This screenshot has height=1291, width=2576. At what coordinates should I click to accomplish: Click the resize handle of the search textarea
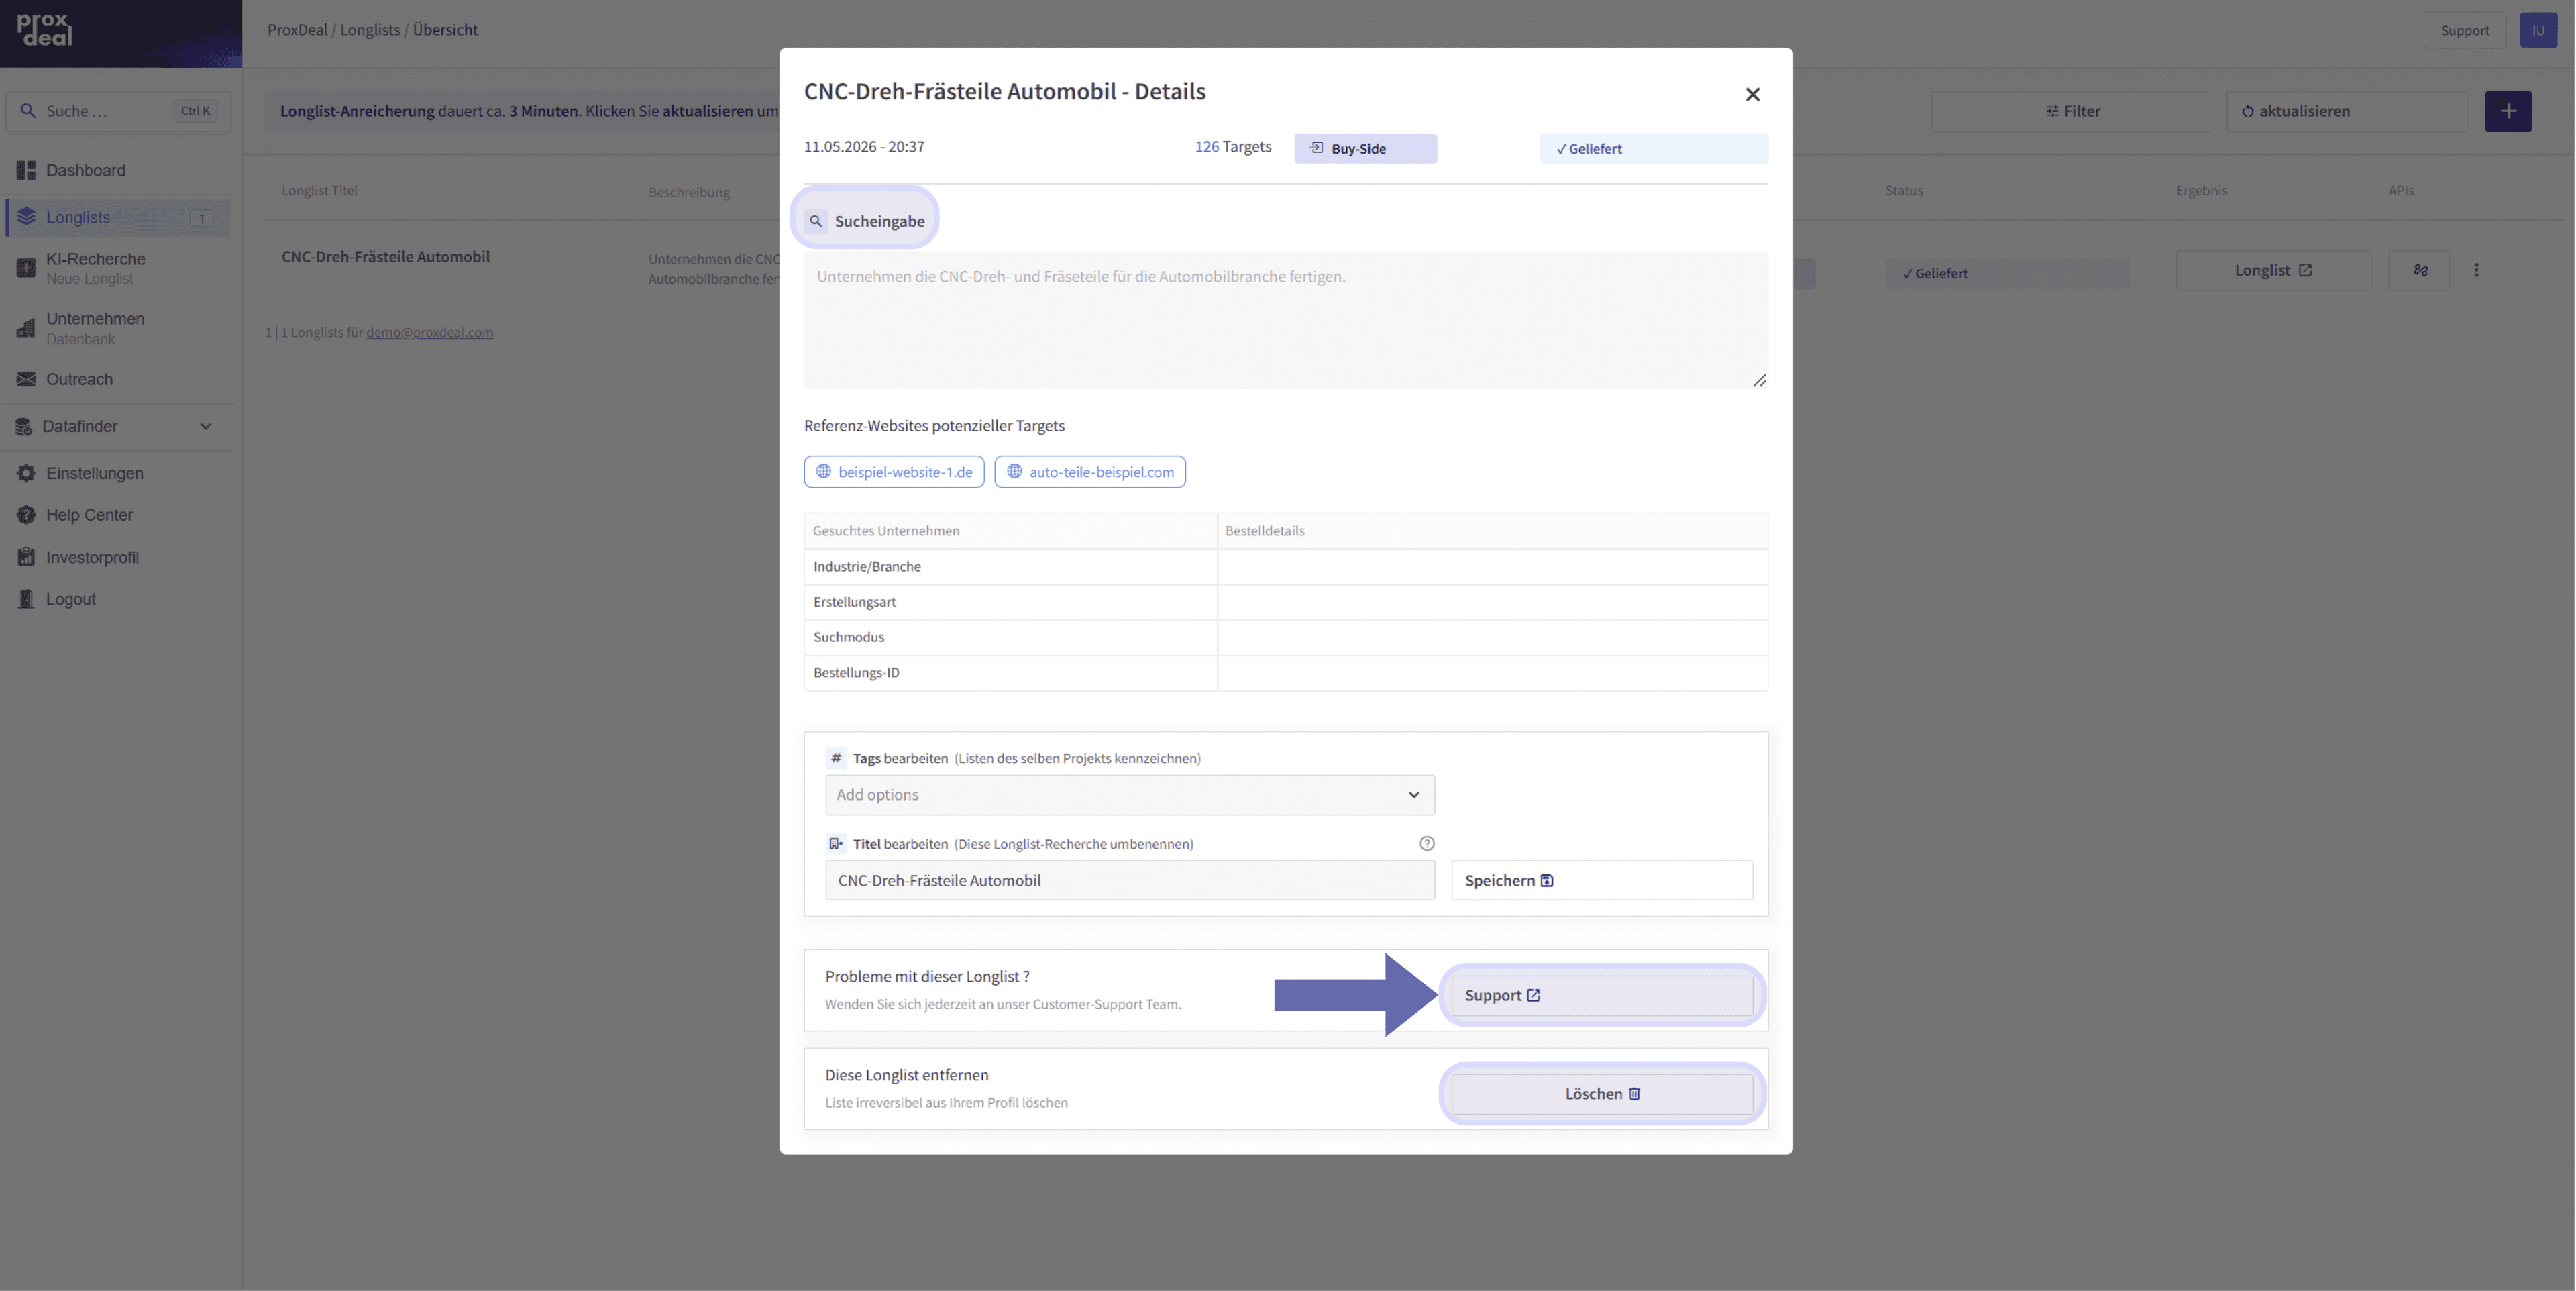tap(1759, 380)
